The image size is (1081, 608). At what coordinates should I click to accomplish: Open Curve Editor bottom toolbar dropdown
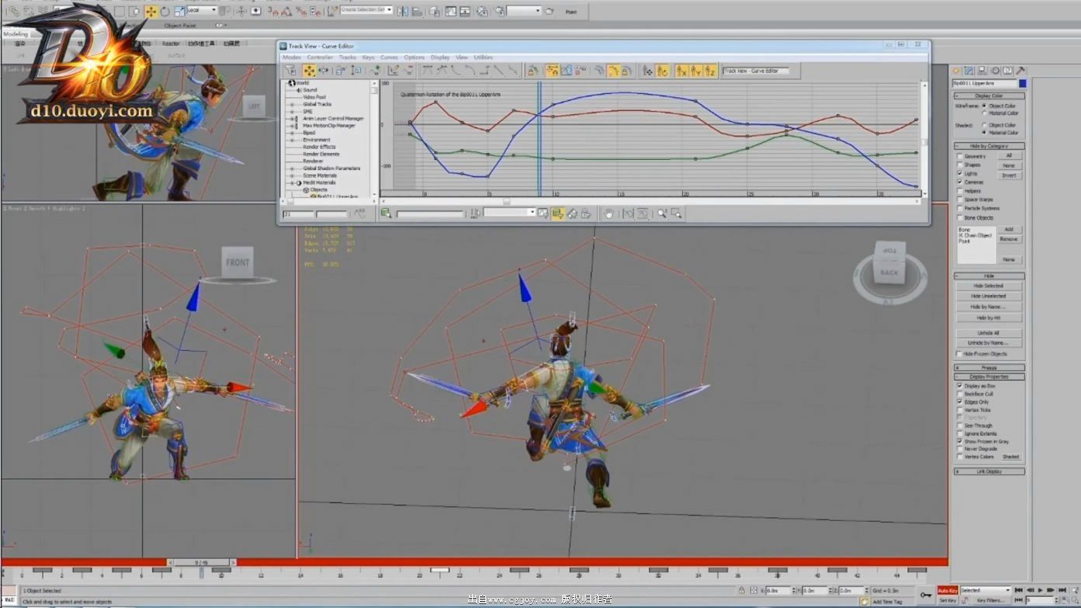pyautogui.click(x=510, y=212)
